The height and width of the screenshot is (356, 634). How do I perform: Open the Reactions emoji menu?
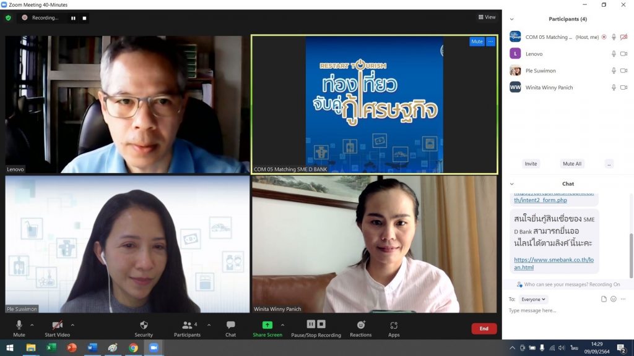click(x=360, y=325)
